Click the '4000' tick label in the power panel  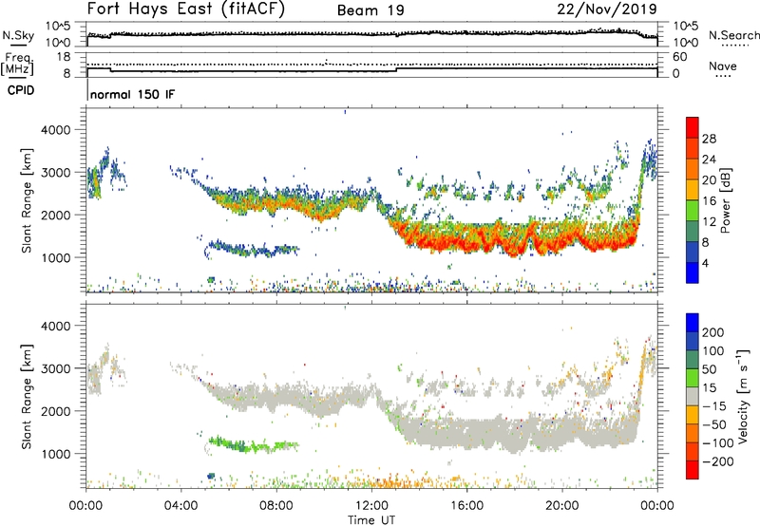click(x=55, y=130)
